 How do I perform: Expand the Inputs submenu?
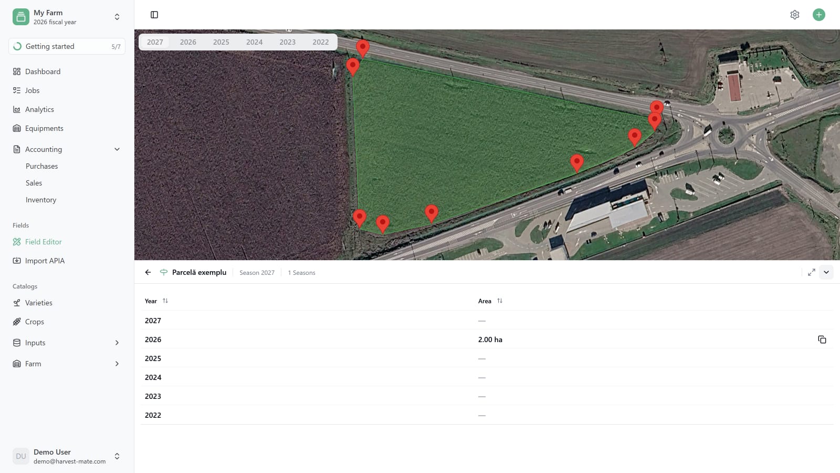click(x=117, y=343)
